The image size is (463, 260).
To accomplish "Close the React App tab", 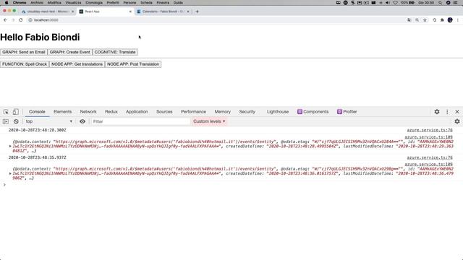I will [130, 12].
